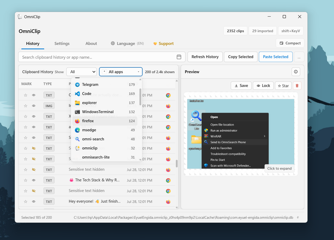This screenshot has height=240, width=334.
Task: Click the Refresh History button
Action: [205, 57]
